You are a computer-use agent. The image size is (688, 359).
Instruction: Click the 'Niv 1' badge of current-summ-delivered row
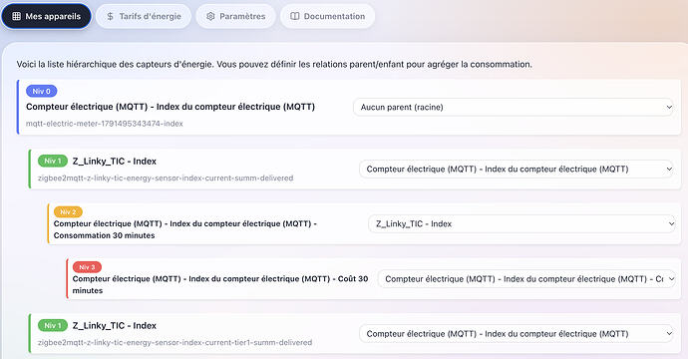(x=53, y=162)
